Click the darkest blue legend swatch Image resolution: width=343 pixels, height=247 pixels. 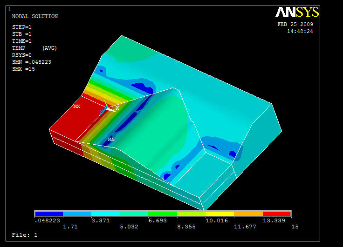(x=48, y=214)
